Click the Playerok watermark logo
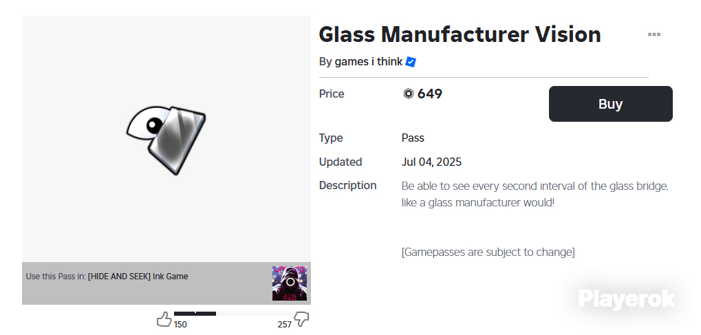Viewport: 701px width, 335px height. point(626,298)
